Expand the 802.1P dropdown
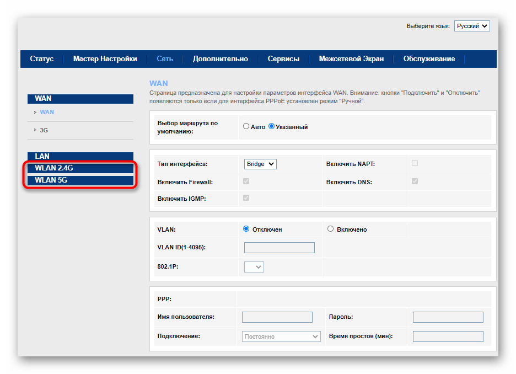The width and height of the screenshot is (516, 374). [x=254, y=267]
